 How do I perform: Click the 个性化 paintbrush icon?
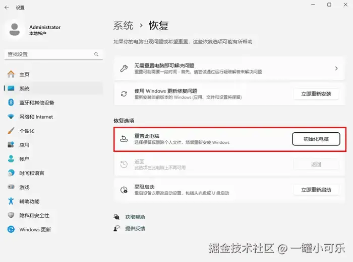[11, 130]
